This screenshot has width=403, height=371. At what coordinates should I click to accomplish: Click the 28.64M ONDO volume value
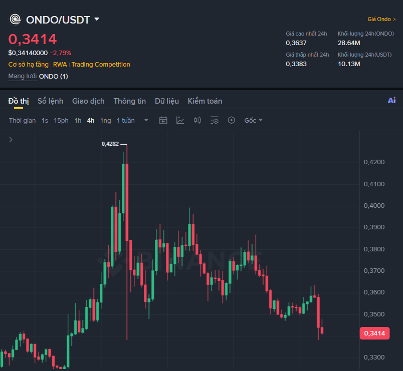click(349, 43)
